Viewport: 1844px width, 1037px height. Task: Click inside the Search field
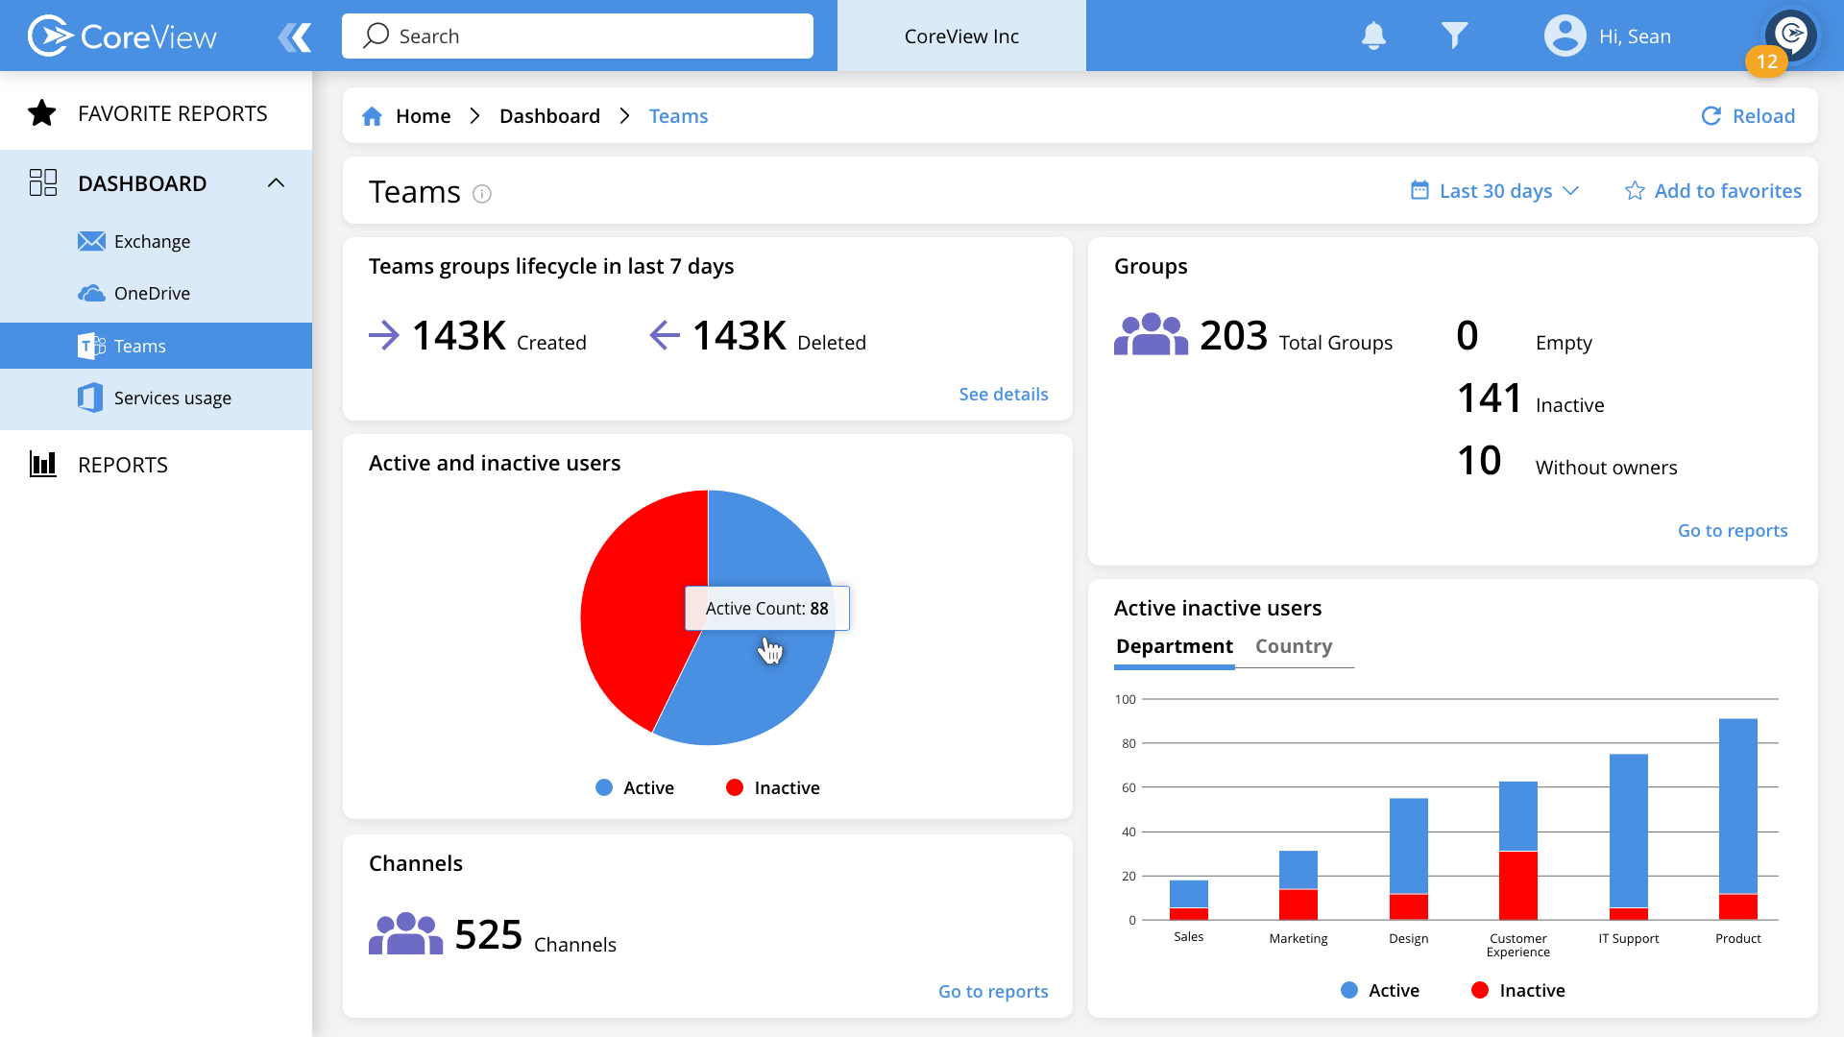[x=576, y=36]
